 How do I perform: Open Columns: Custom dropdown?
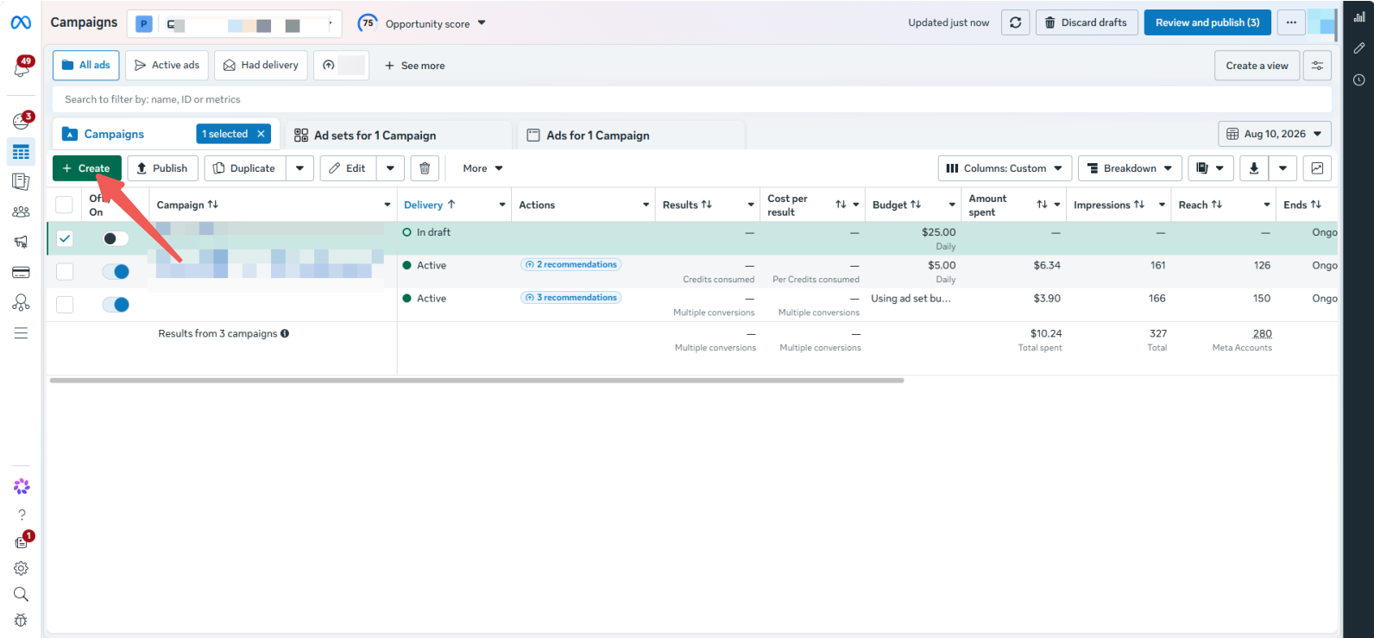[x=1005, y=168]
